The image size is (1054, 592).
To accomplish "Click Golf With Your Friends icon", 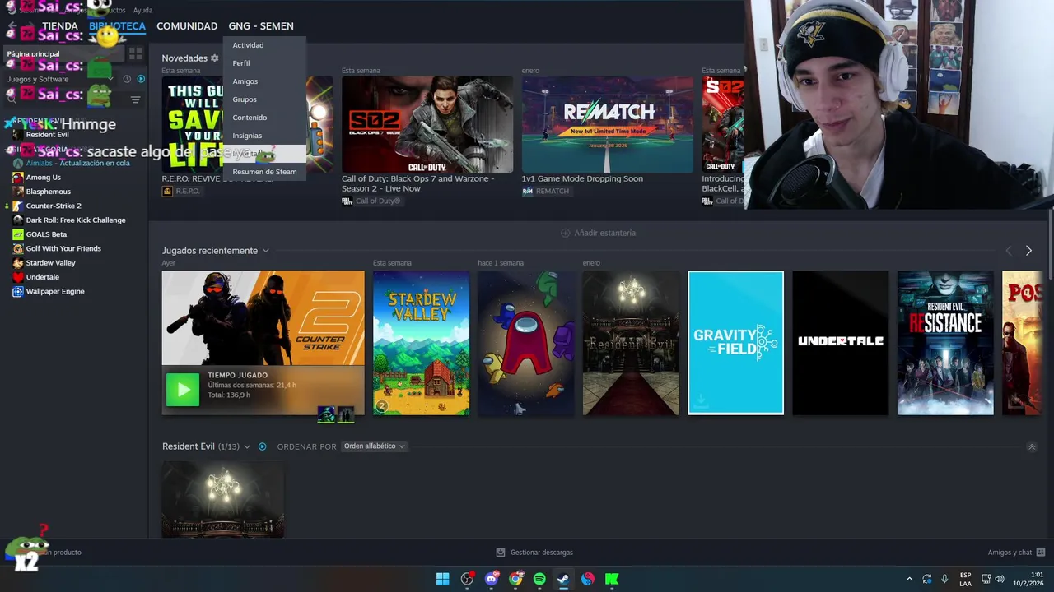I will click(x=18, y=248).
